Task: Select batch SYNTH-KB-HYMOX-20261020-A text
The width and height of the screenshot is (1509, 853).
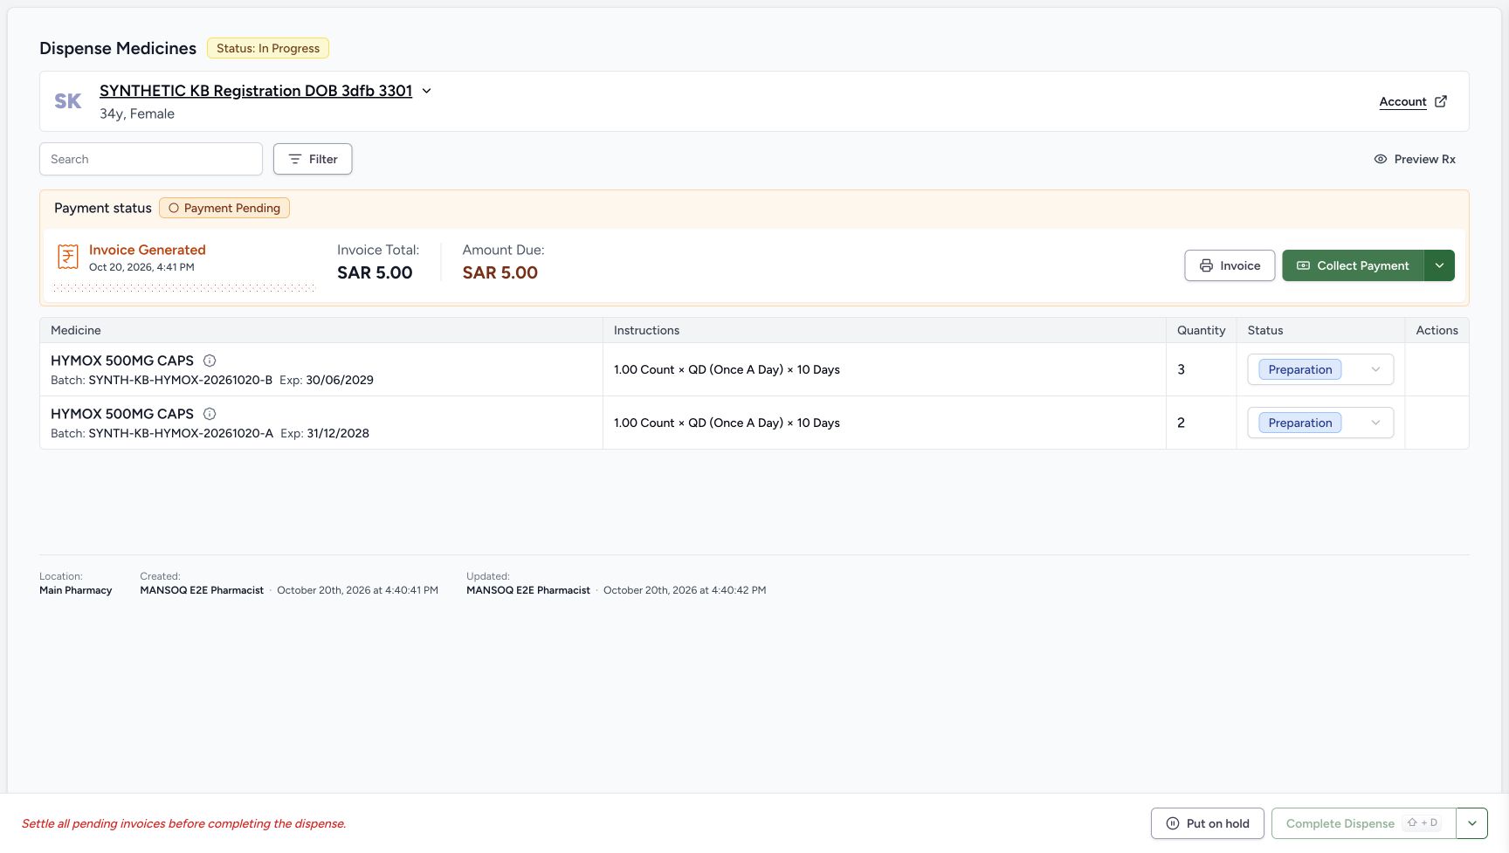Action: coord(181,433)
